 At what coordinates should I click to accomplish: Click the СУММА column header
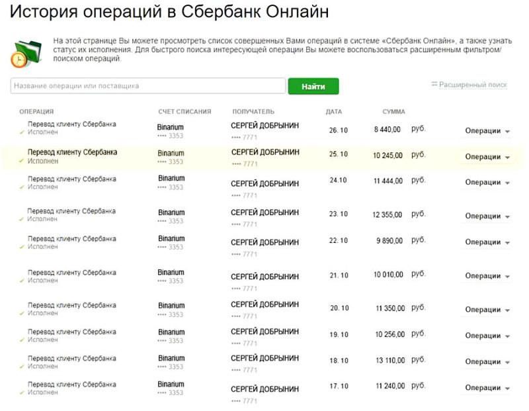(x=393, y=111)
